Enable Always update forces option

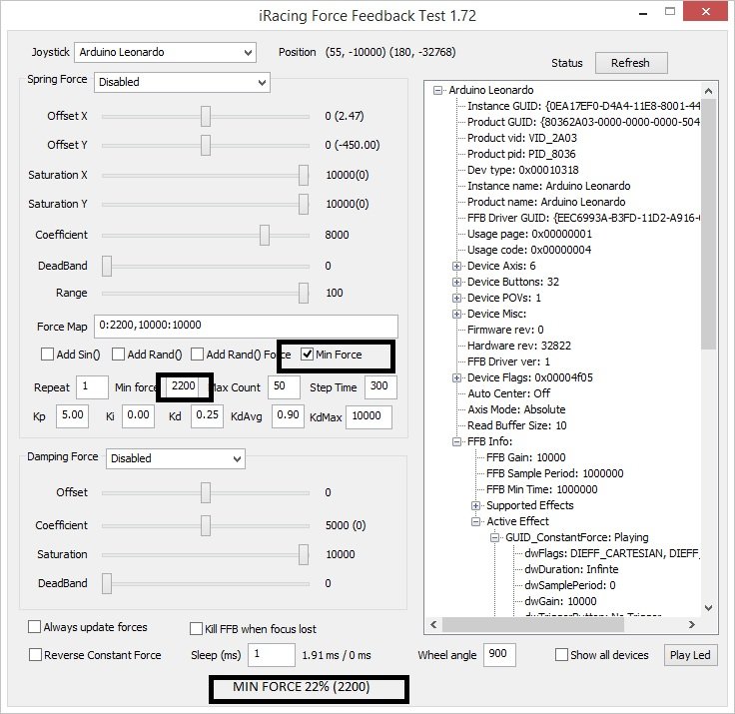click(35, 627)
